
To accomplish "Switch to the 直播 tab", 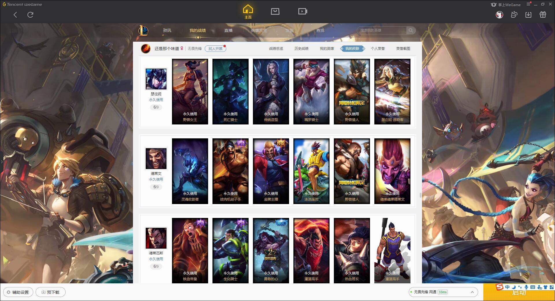I will coord(228,30).
